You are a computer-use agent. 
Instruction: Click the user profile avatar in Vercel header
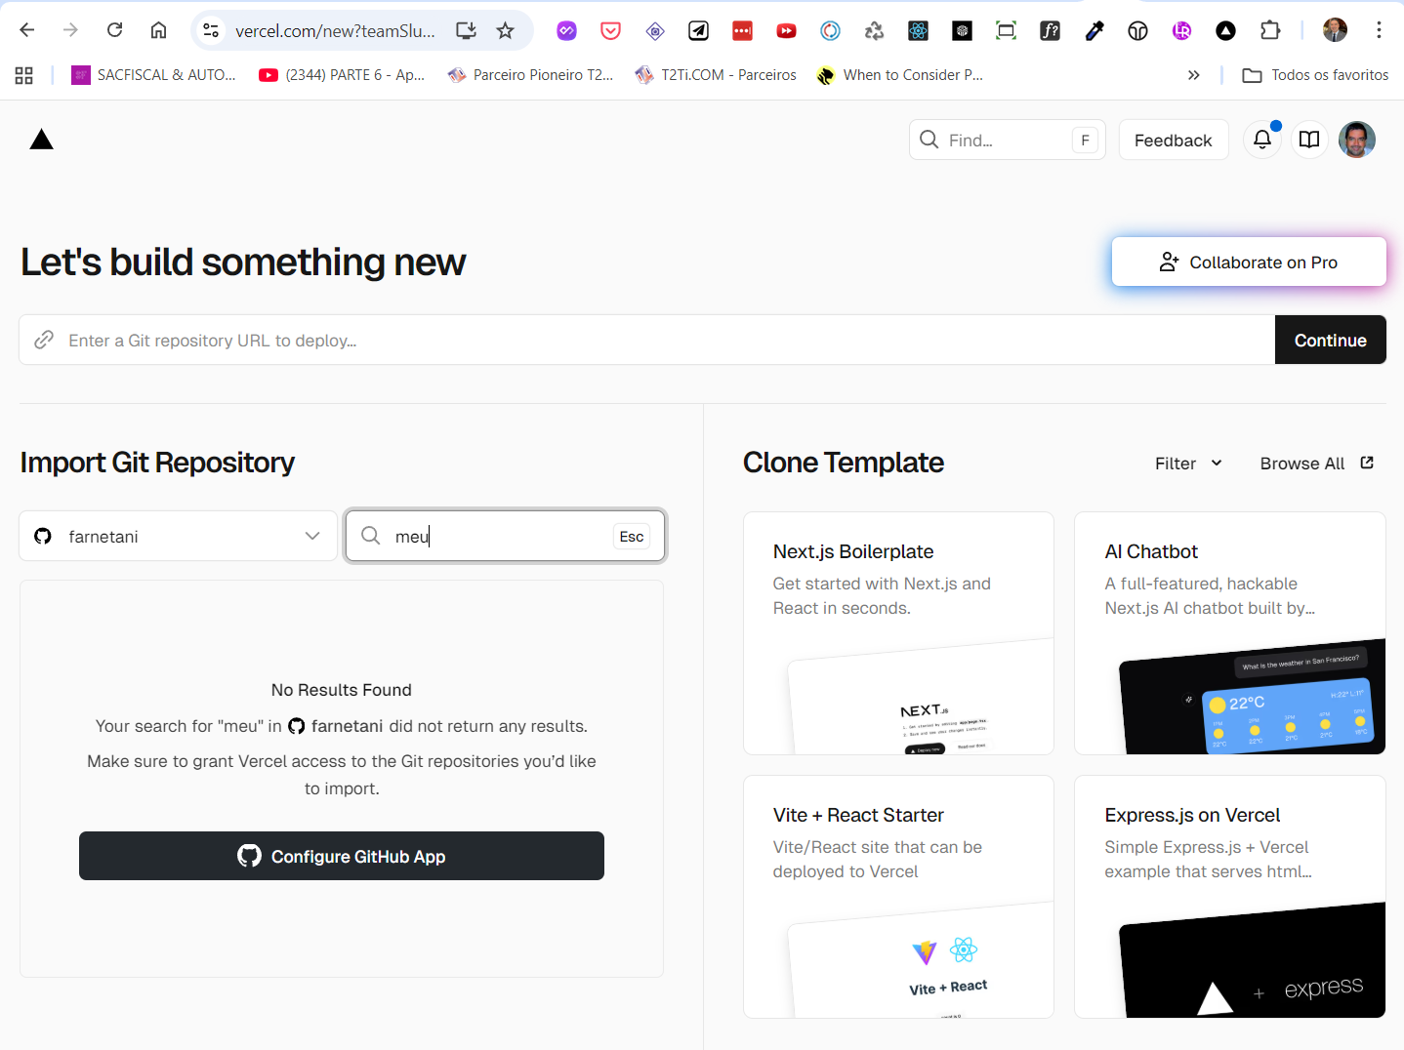[1356, 140]
